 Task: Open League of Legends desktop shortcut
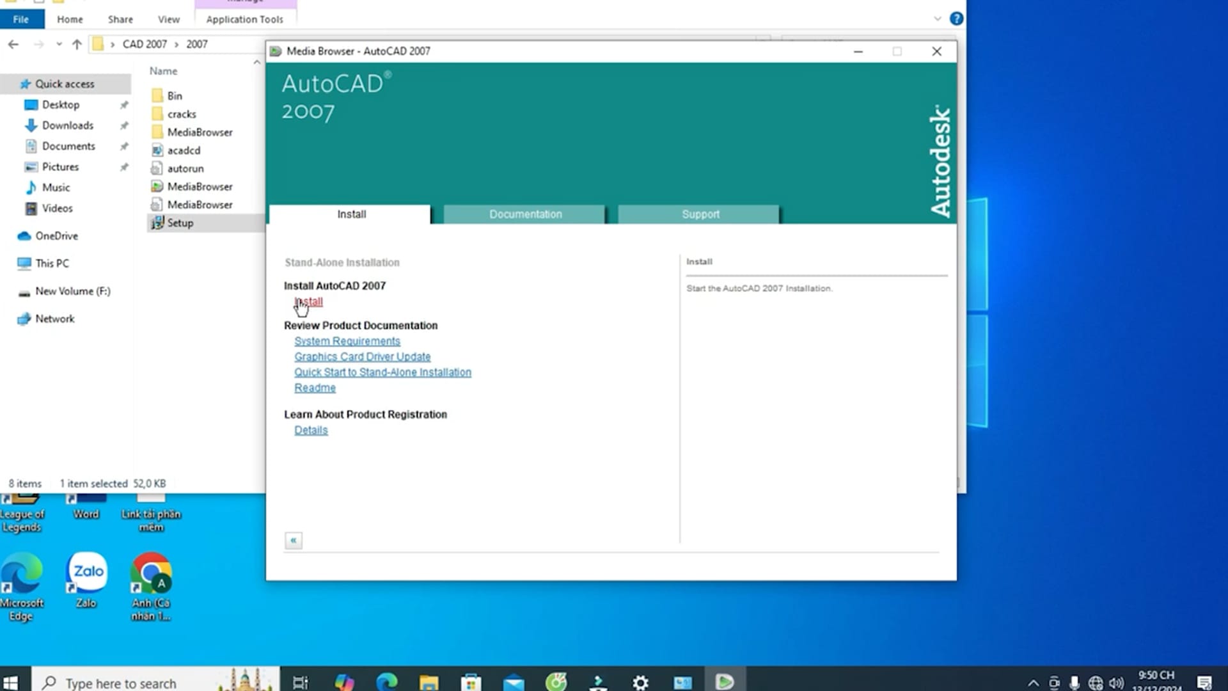tap(22, 514)
